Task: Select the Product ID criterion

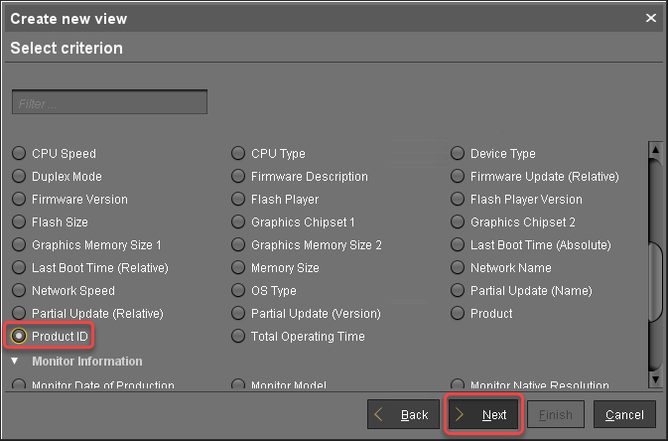Action: pyautogui.click(x=19, y=337)
